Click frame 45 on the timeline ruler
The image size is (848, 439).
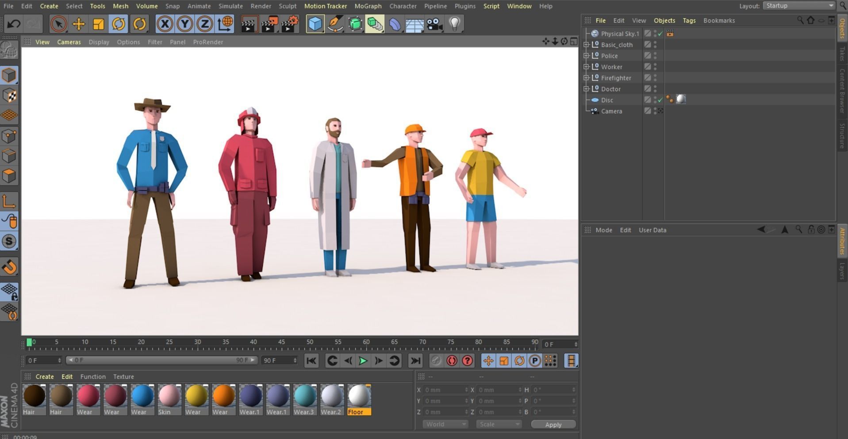(x=281, y=343)
